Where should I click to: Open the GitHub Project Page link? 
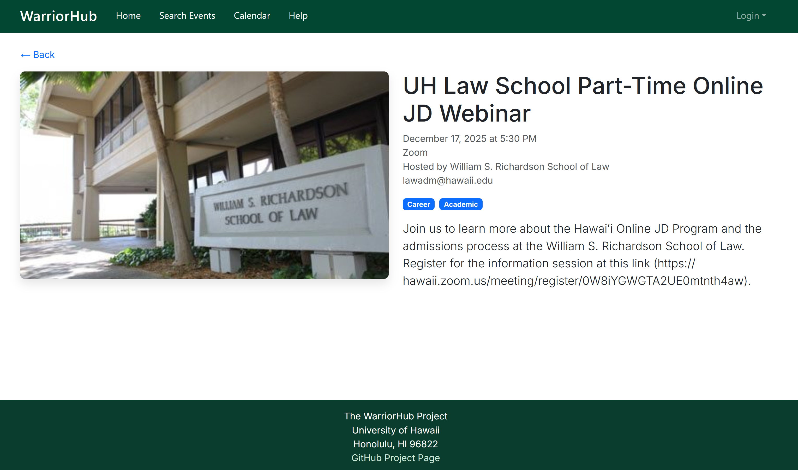[395, 458]
